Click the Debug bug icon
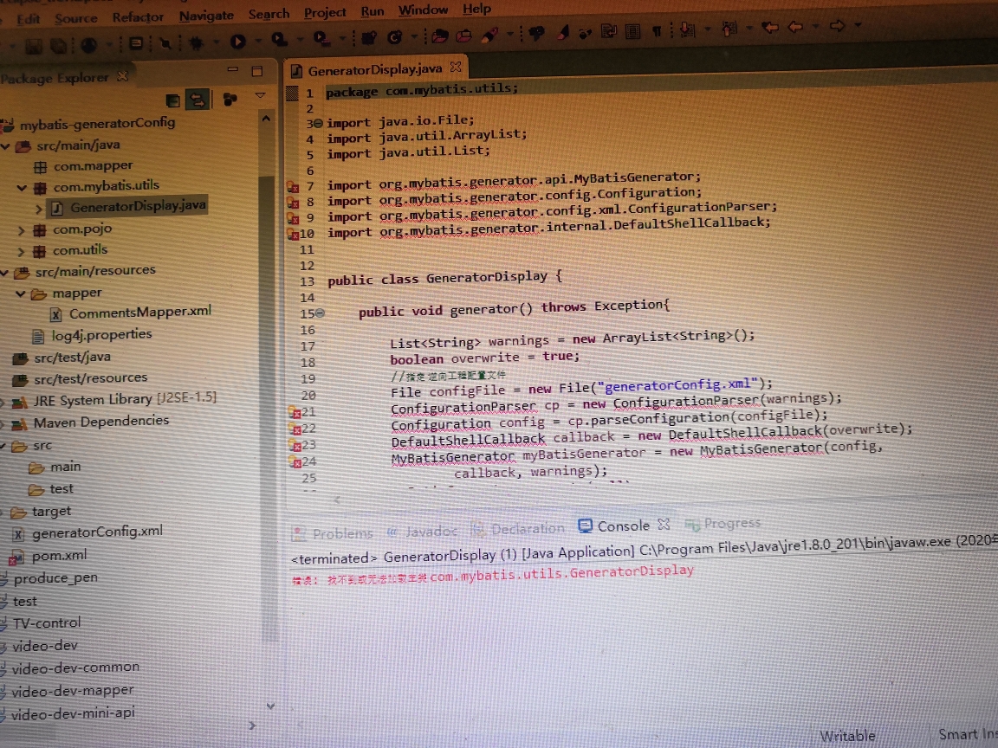 [196, 42]
